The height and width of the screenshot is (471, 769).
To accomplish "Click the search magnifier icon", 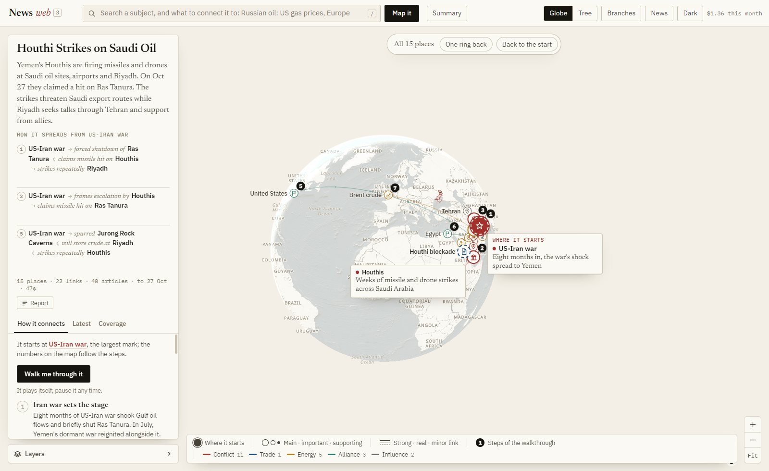I will pyautogui.click(x=92, y=13).
